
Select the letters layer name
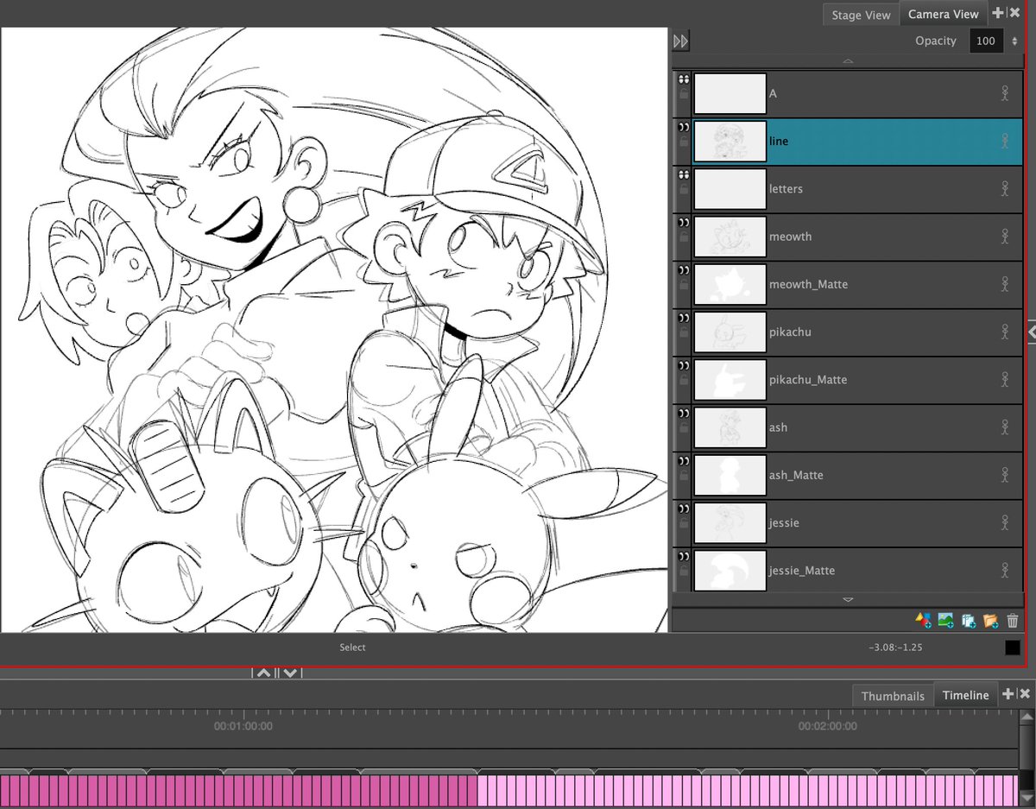coord(786,188)
